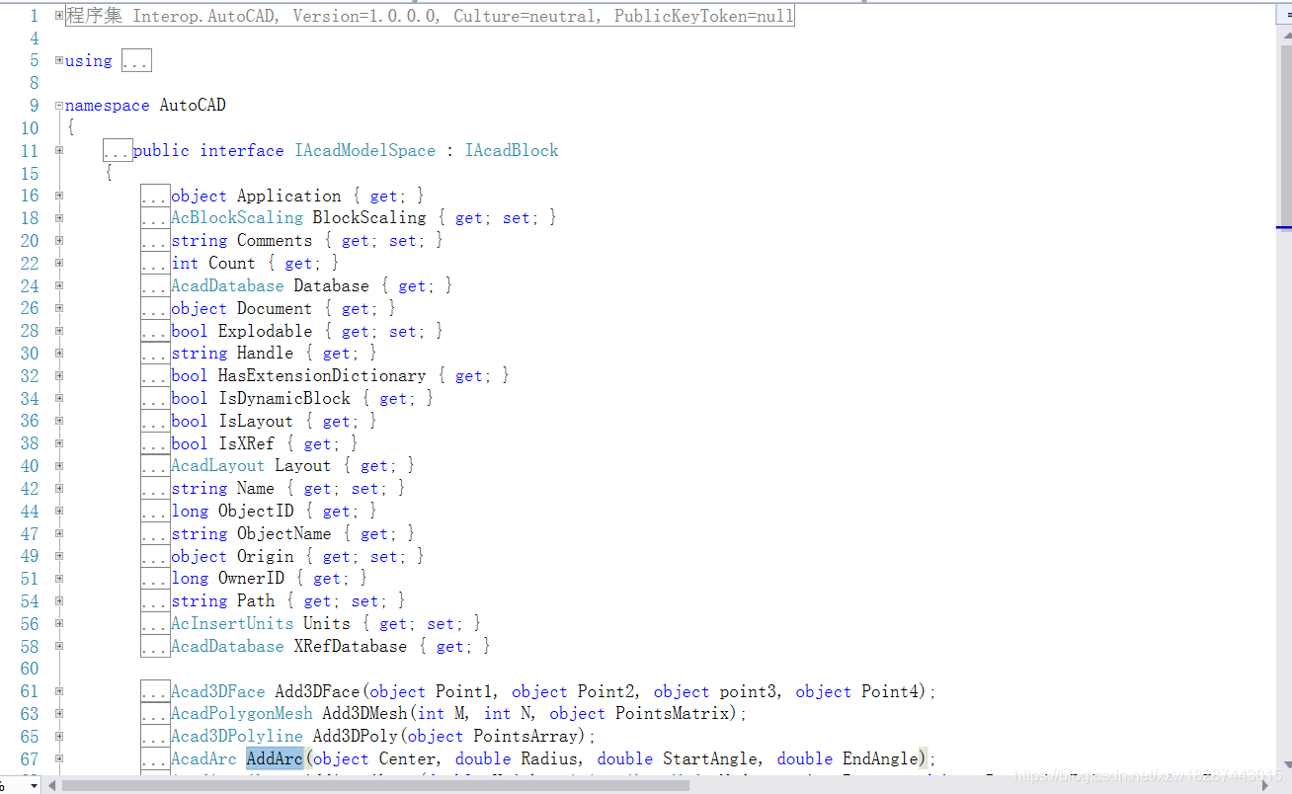The height and width of the screenshot is (794, 1292).
Task: Click the AcadLayout type name
Action: (218, 465)
